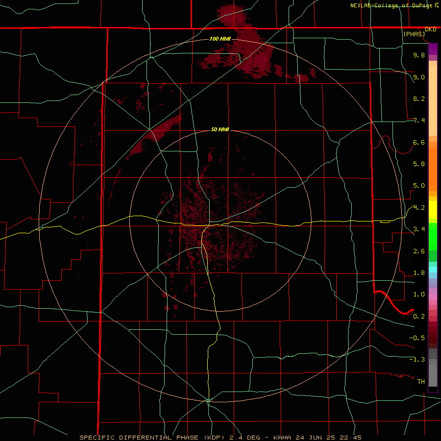Viewport: 441px width, 441px height.
Task: Click the 5.0 scale value
Action: [x=419, y=186]
